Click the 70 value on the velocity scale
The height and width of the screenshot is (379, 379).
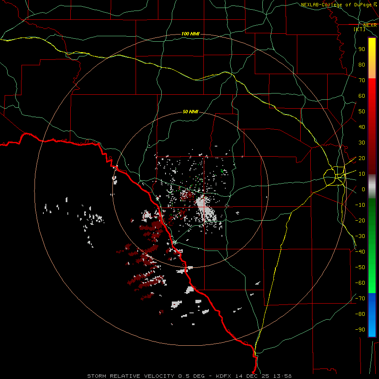click(x=362, y=80)
